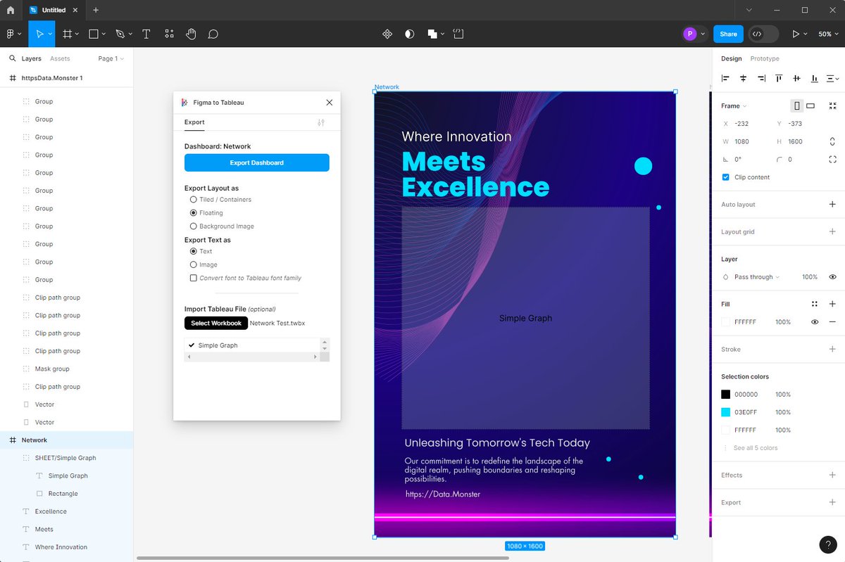Viewport: 845px width, 562px height.
Task: Click the Use as mask icon
Action: (410, 34)
